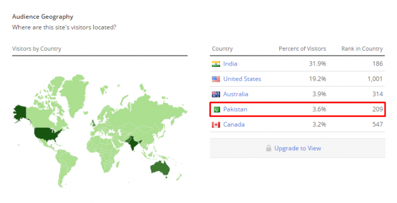The width and height of the screenshot is (397, 203).
Task: Open the Australia country link
Action: coord(236,94)
